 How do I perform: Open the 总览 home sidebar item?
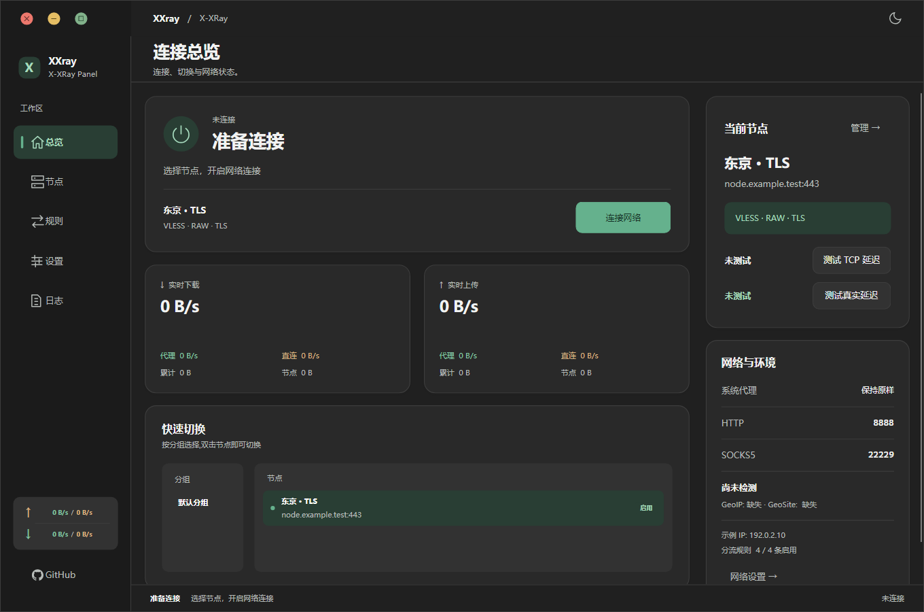click(65, 142)
